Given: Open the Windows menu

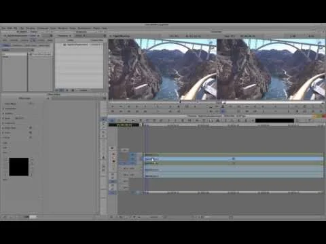Looking at the screenshot, I should coord(63,28).
